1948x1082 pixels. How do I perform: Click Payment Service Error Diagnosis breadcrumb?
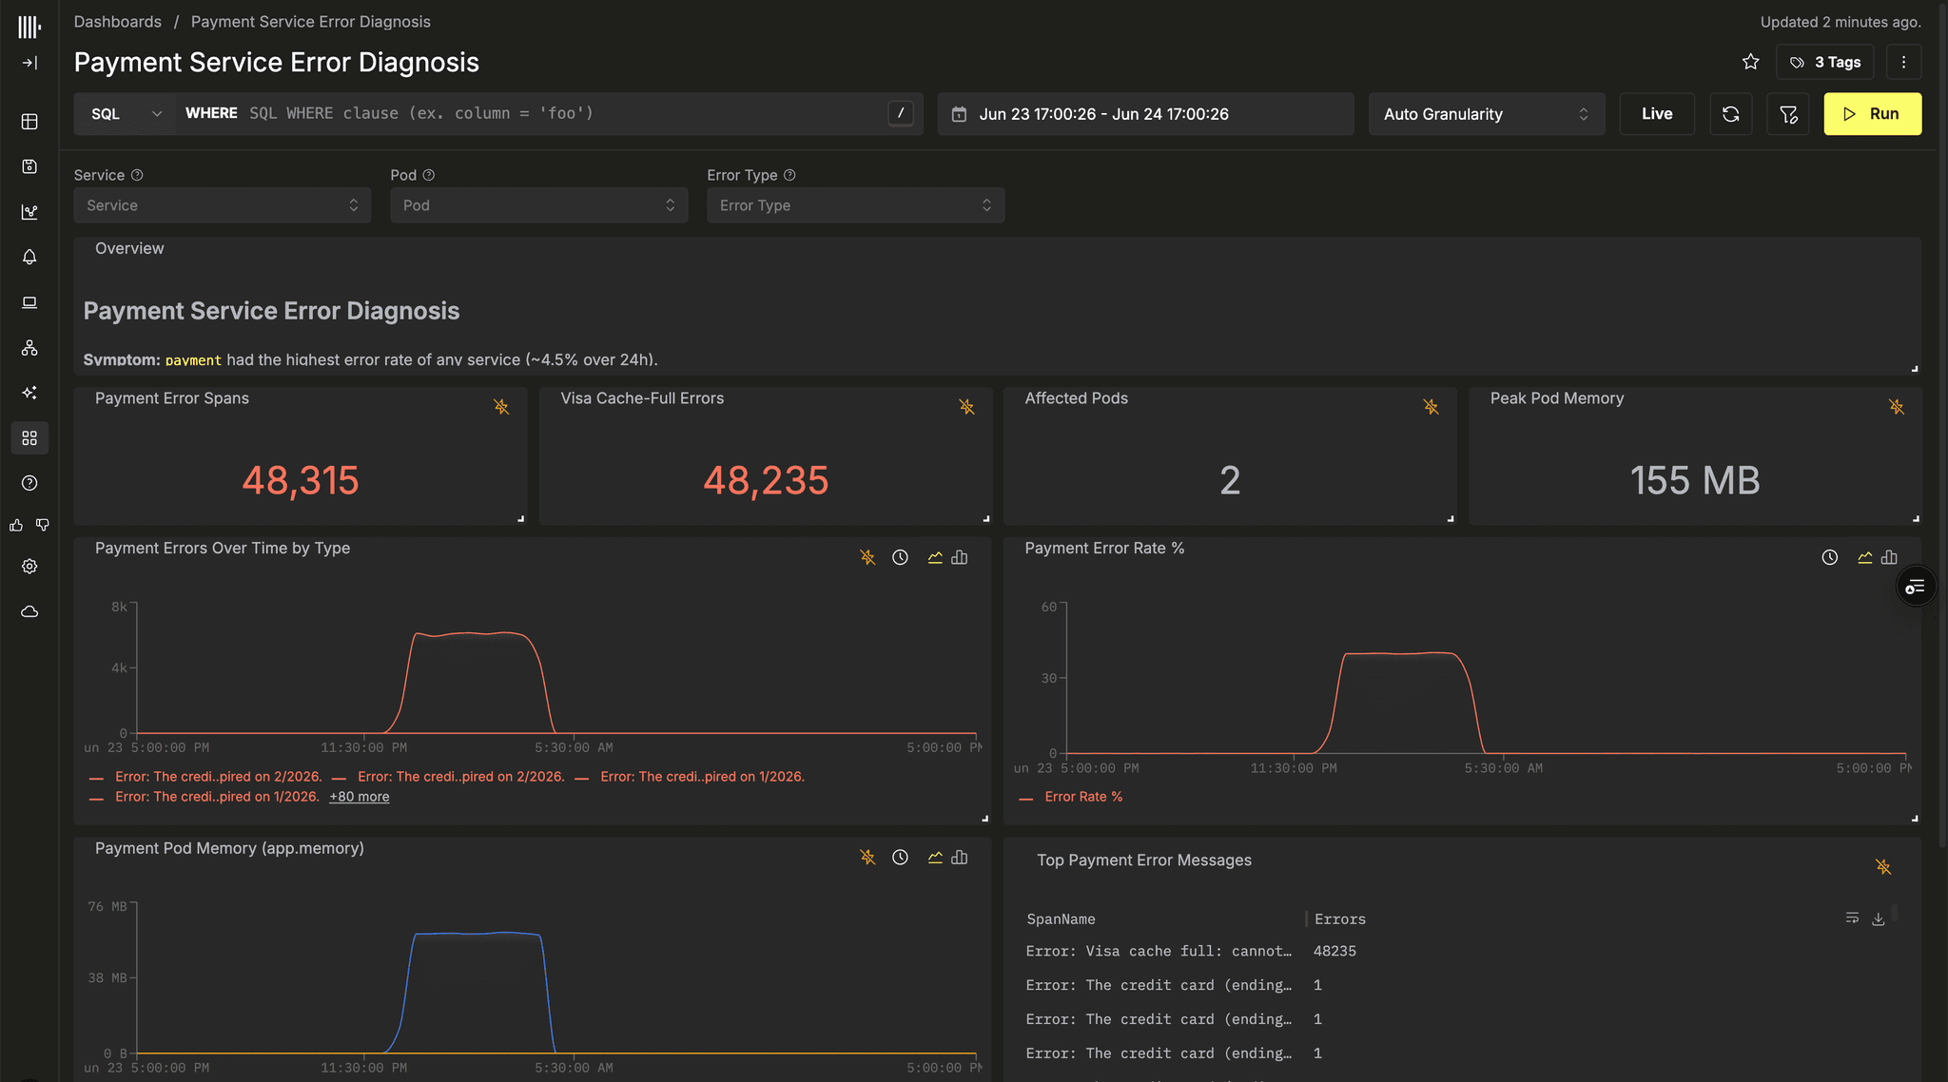310,22
